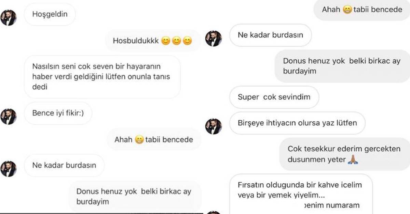Select the left 'Donus henuz yok' reply

135,196
